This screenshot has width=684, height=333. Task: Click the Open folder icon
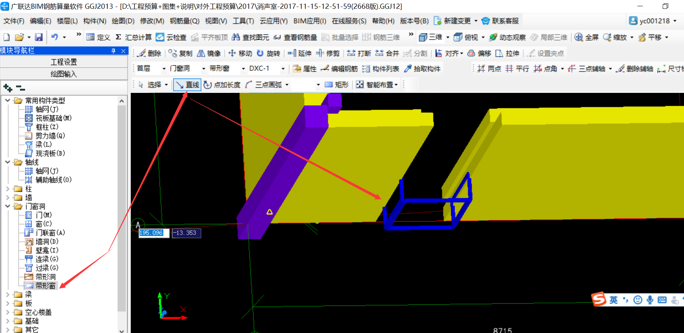19,37
